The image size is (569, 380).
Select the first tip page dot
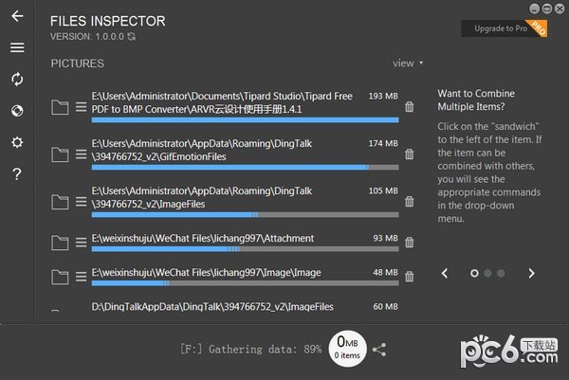[x=474, y=273]
